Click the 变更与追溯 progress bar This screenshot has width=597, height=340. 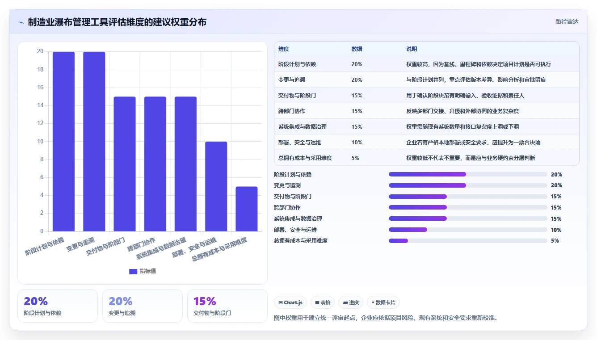pyautogui.click(x=468, y=185)
